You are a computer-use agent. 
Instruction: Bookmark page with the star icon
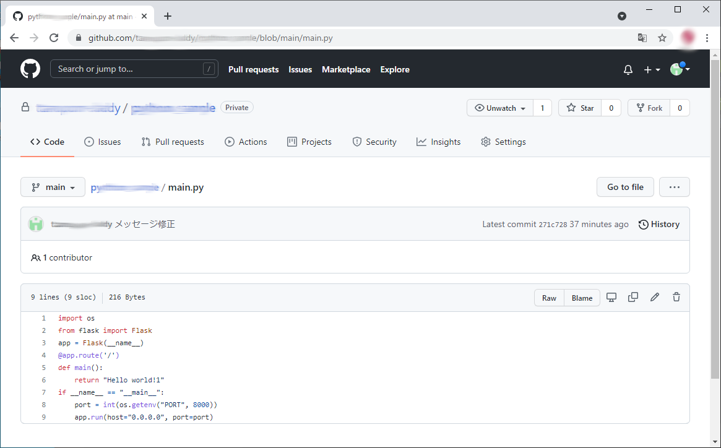pos(662,38)
